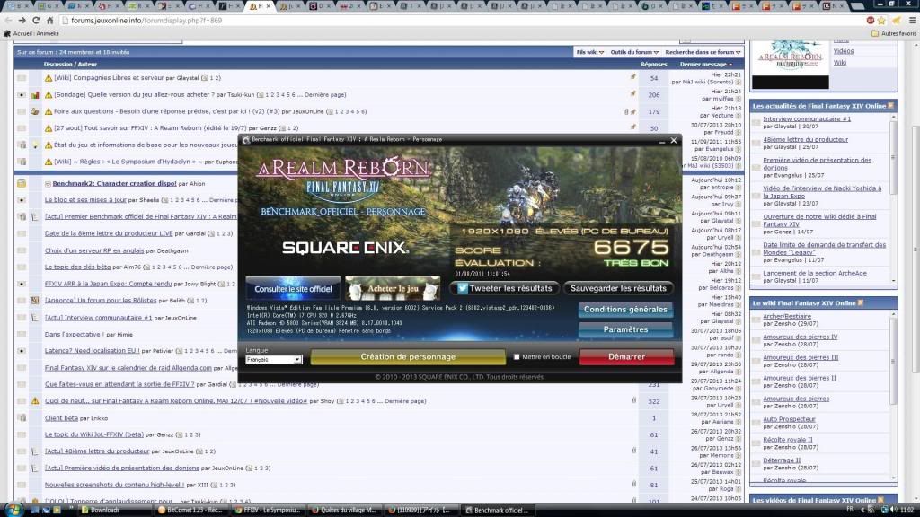Open the Langue dropdown set to Français

tap(273, 360)
